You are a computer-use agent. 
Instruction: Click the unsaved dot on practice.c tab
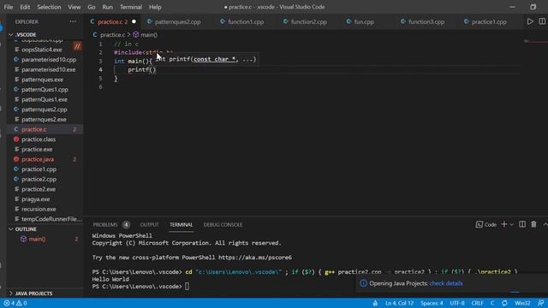tap(134, 21)
